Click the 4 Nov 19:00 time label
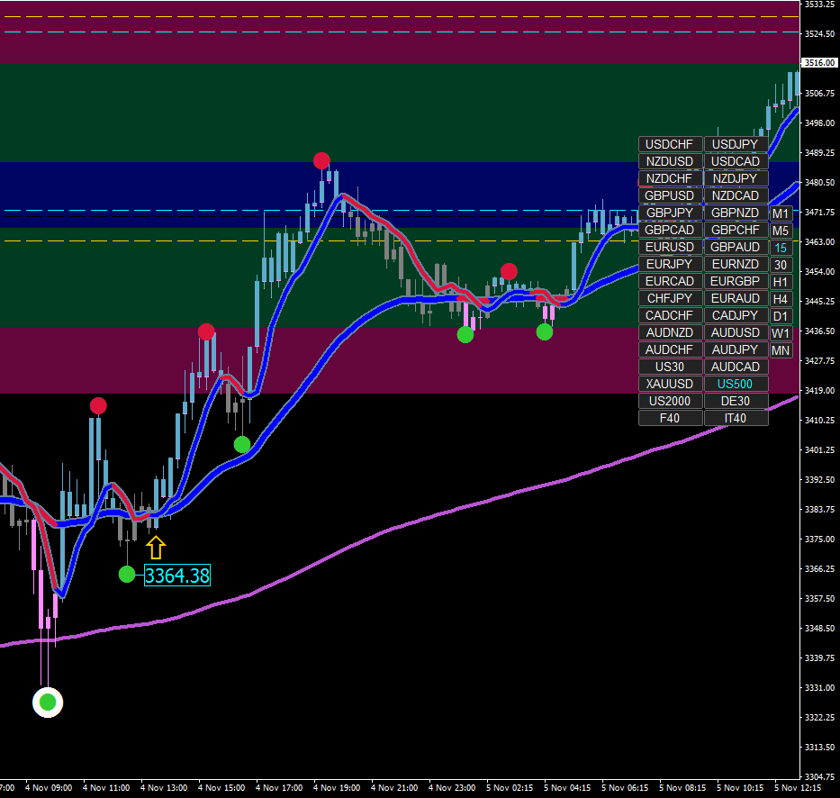840x798 pixels. (x=337, y=788)
